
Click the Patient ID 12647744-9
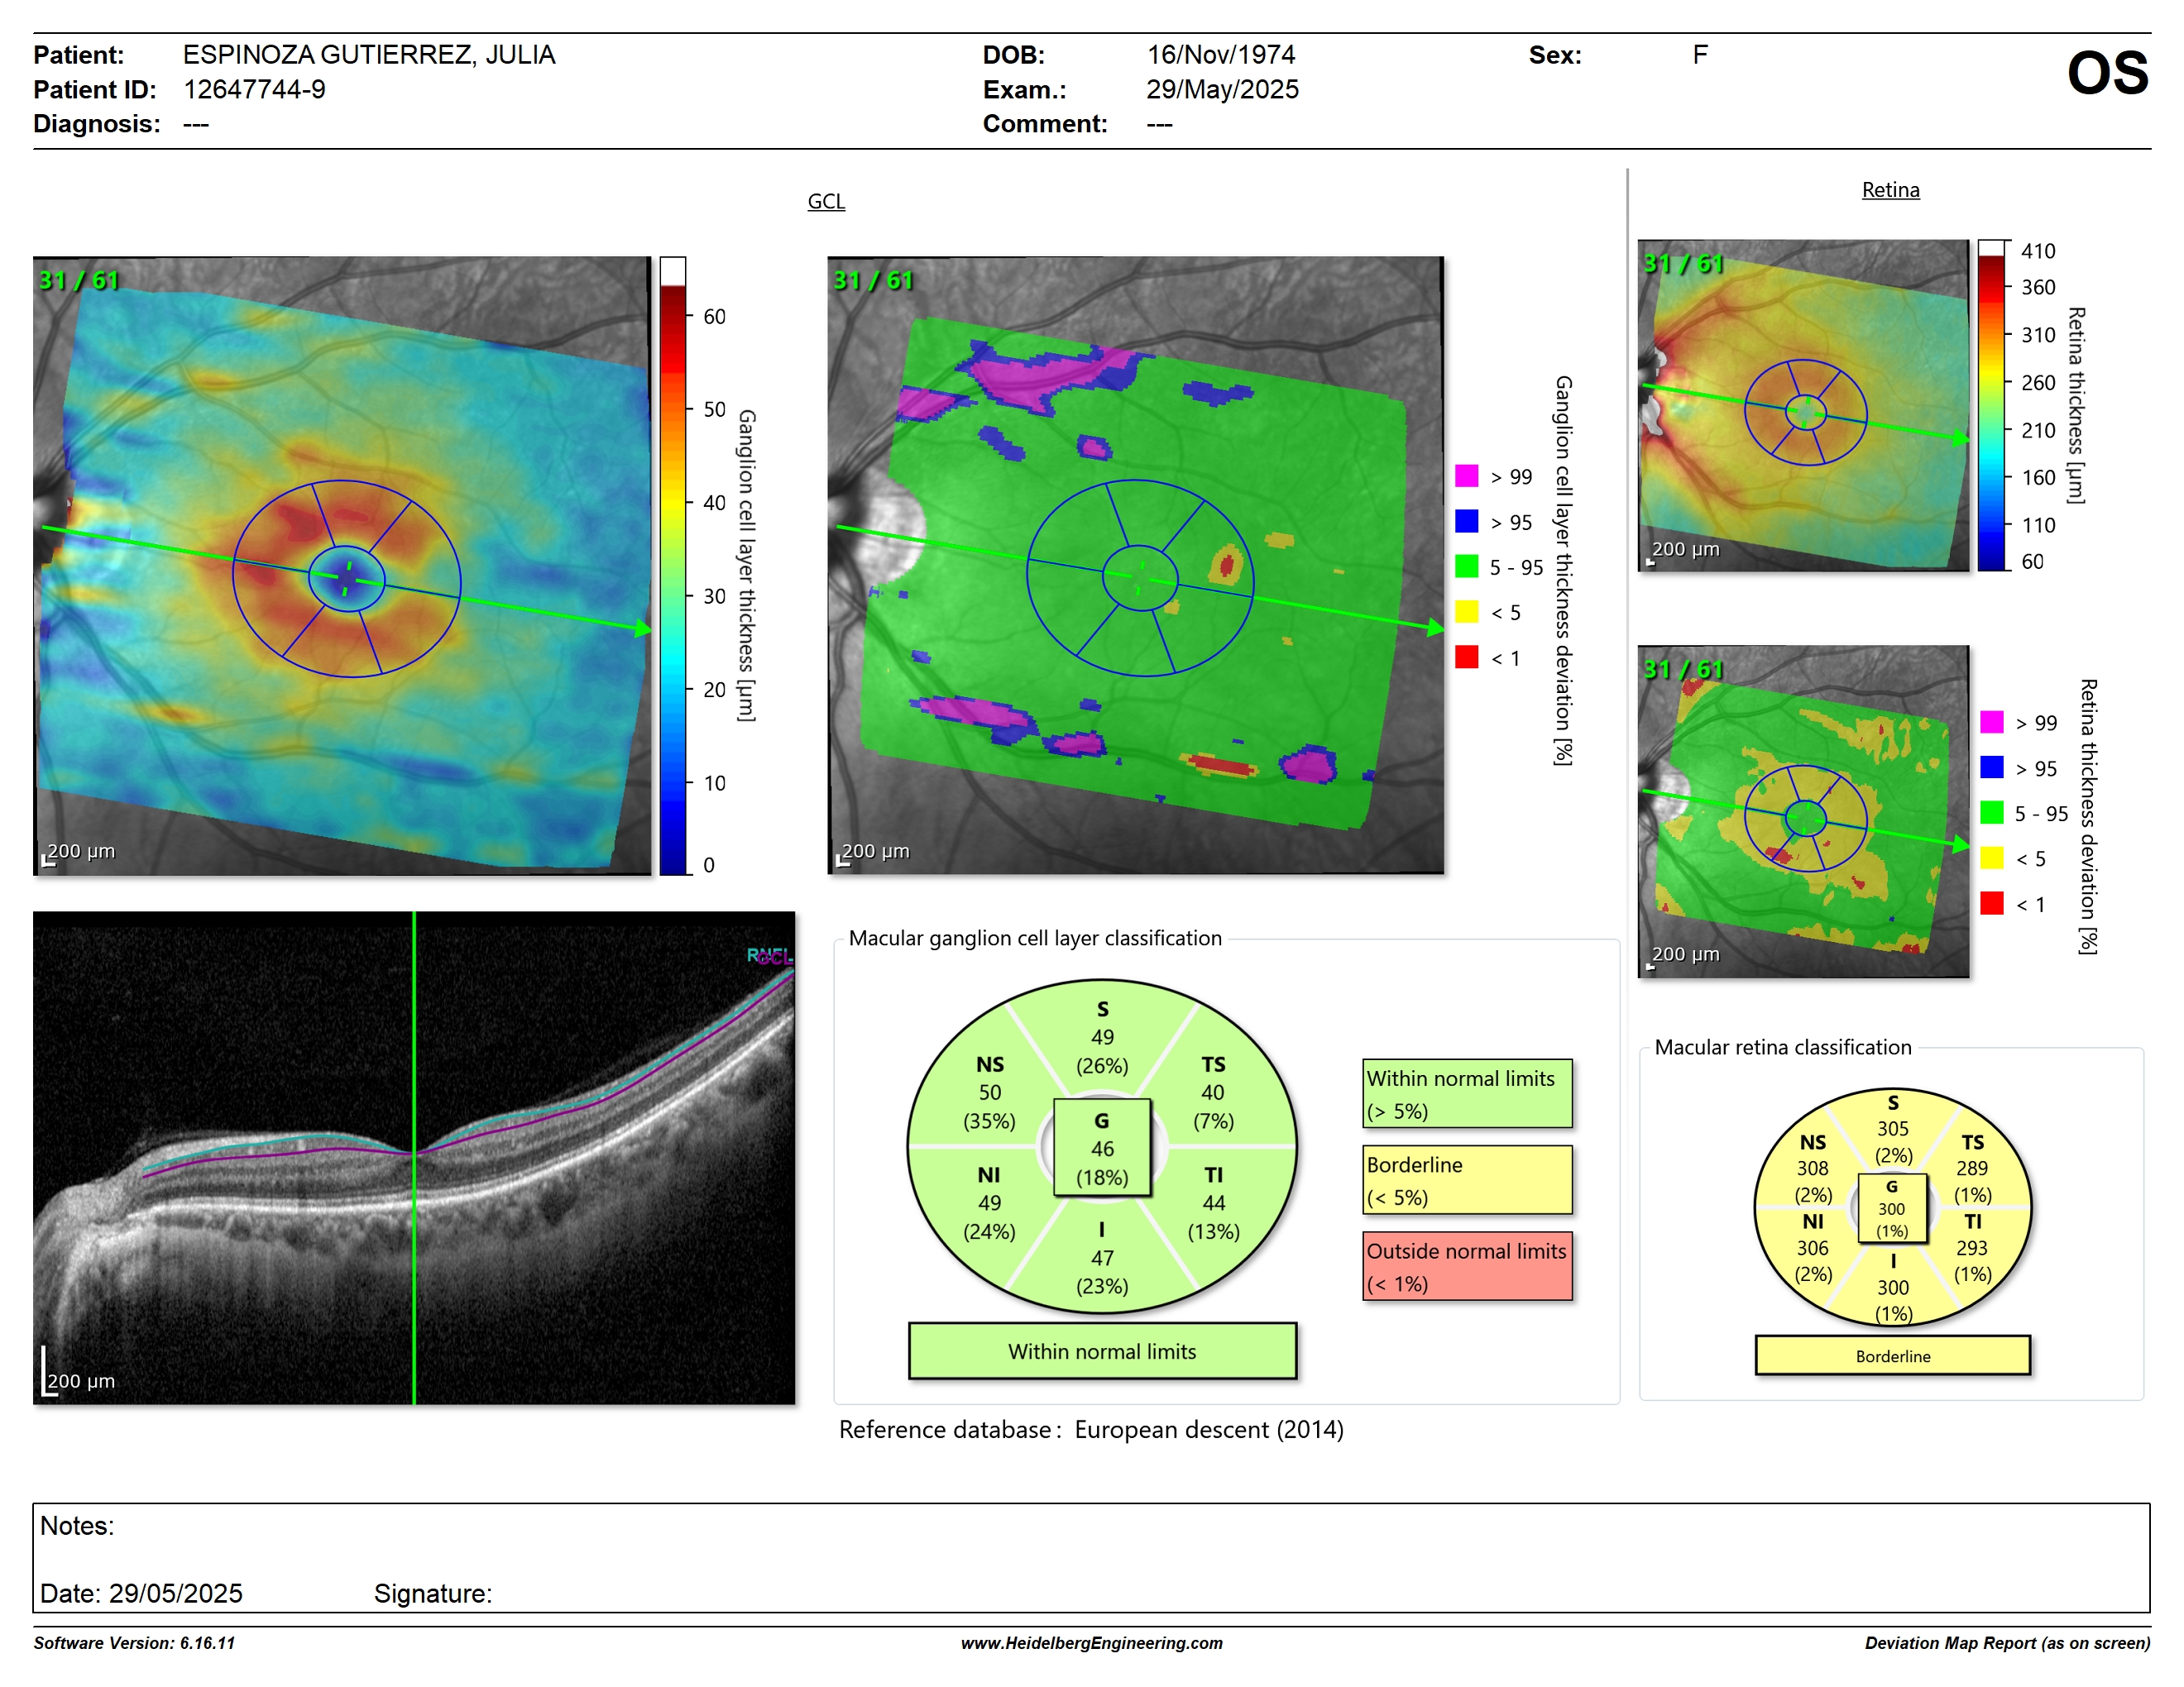[x=254, y=90]
